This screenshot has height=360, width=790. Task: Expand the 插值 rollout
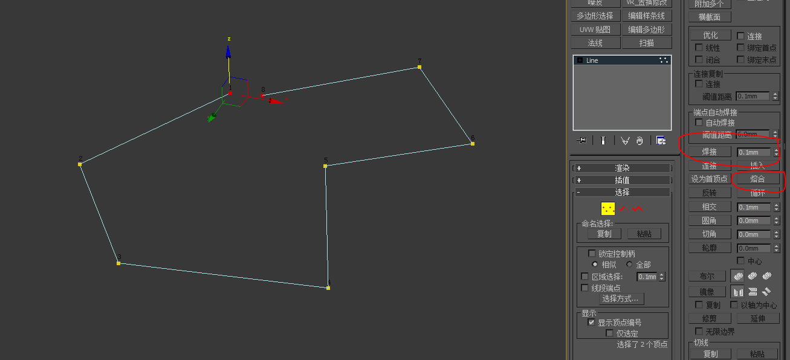pyautogui.click(x=623, y=180)
